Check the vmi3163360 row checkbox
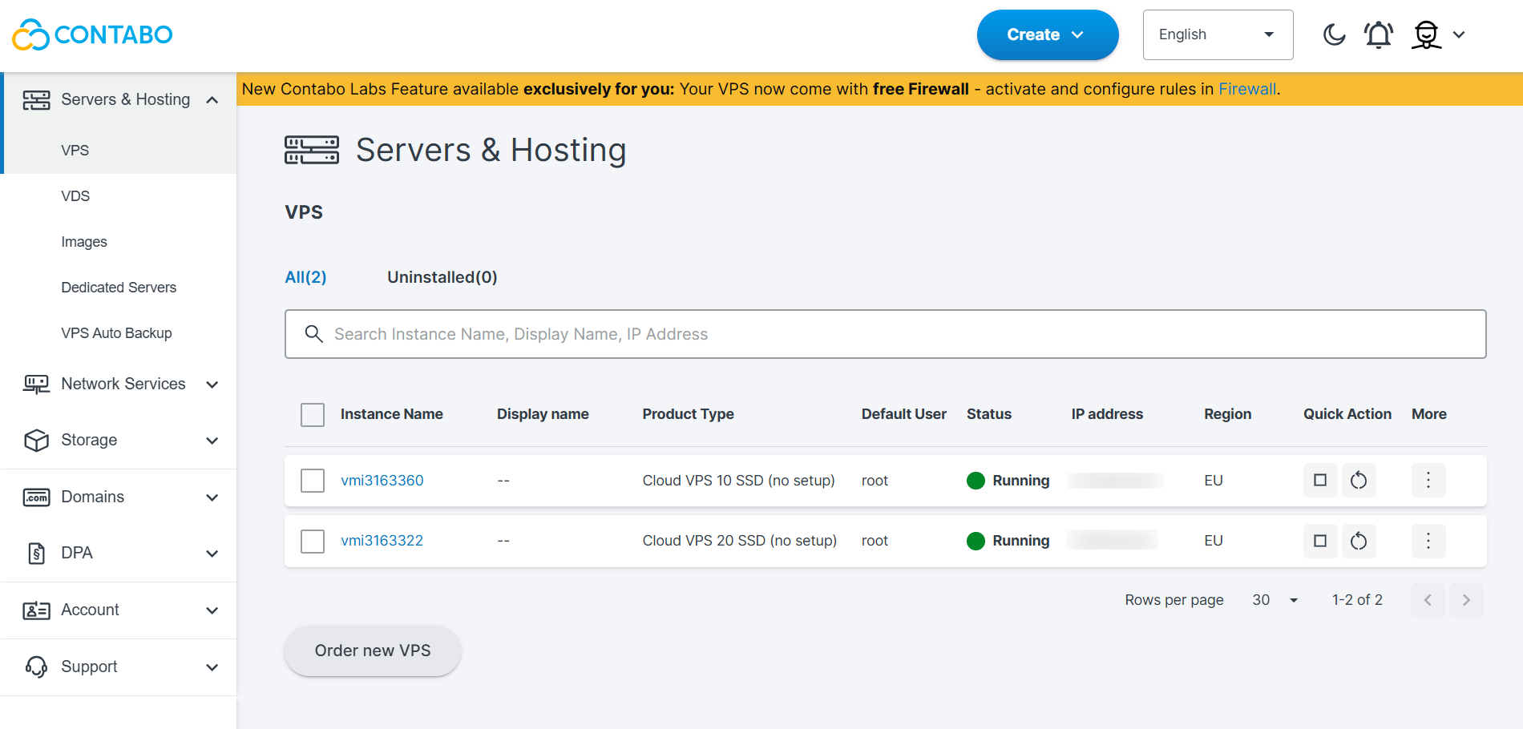 click(x=313, y=481)
